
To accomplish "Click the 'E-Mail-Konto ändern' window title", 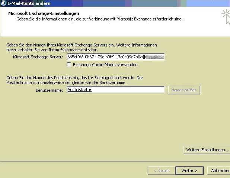I will click(x=29, y=3).
